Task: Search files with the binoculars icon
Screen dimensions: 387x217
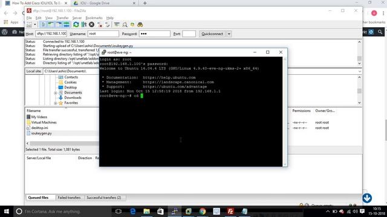Action: [x=140, y=25]
